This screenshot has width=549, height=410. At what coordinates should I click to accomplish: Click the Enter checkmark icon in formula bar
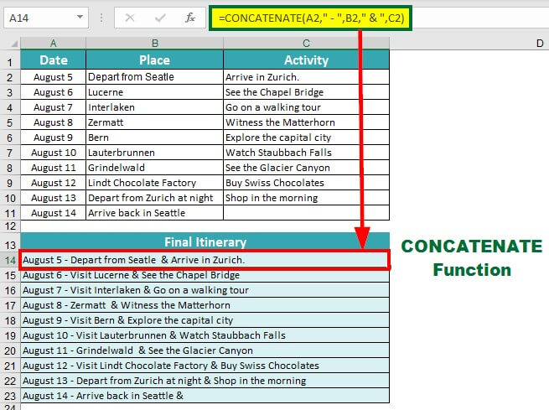160,18
